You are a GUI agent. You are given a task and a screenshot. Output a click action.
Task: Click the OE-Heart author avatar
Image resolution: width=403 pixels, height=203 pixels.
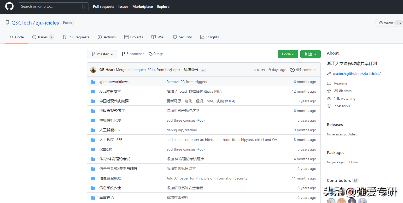click(93, 70)
